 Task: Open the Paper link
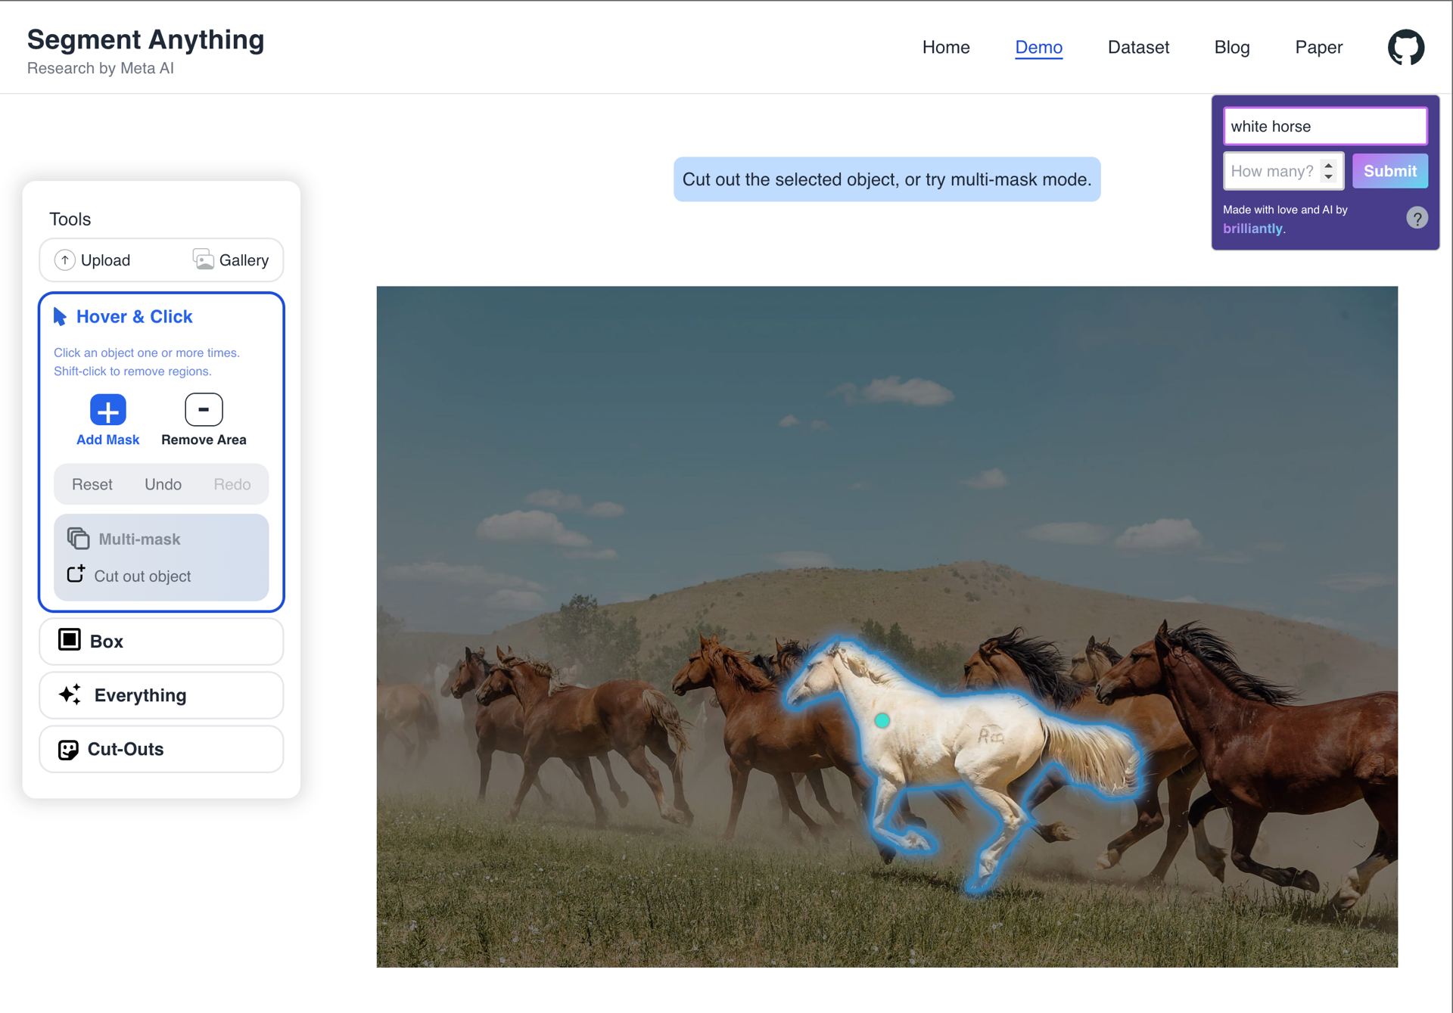[x=1318, y=47]
